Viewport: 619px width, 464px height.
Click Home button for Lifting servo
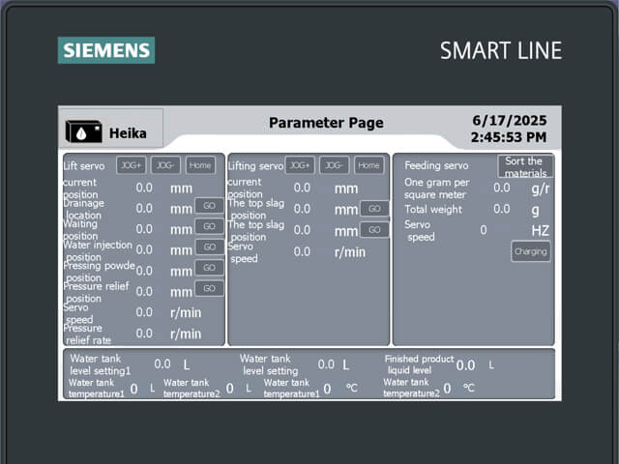pyautogui.click(x=368, y=165)
